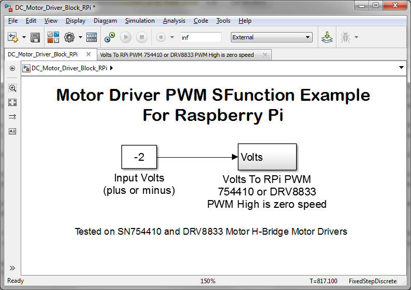Click the simulation stop time field
This screenshot has height=290, width=411.
[200, 37]
